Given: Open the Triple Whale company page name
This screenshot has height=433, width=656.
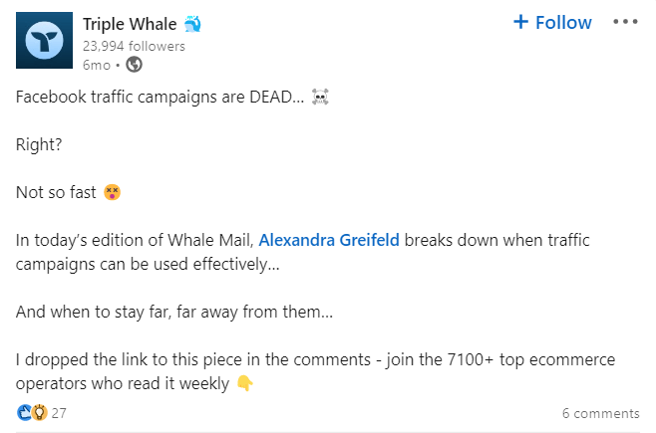Looking at the screenshot, I should click(131, 23).
